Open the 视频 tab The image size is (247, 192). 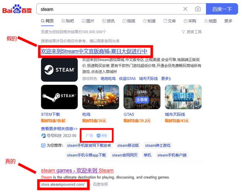[x=129, y=21]
